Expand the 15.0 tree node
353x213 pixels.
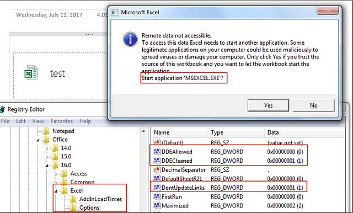pos(47,157)
